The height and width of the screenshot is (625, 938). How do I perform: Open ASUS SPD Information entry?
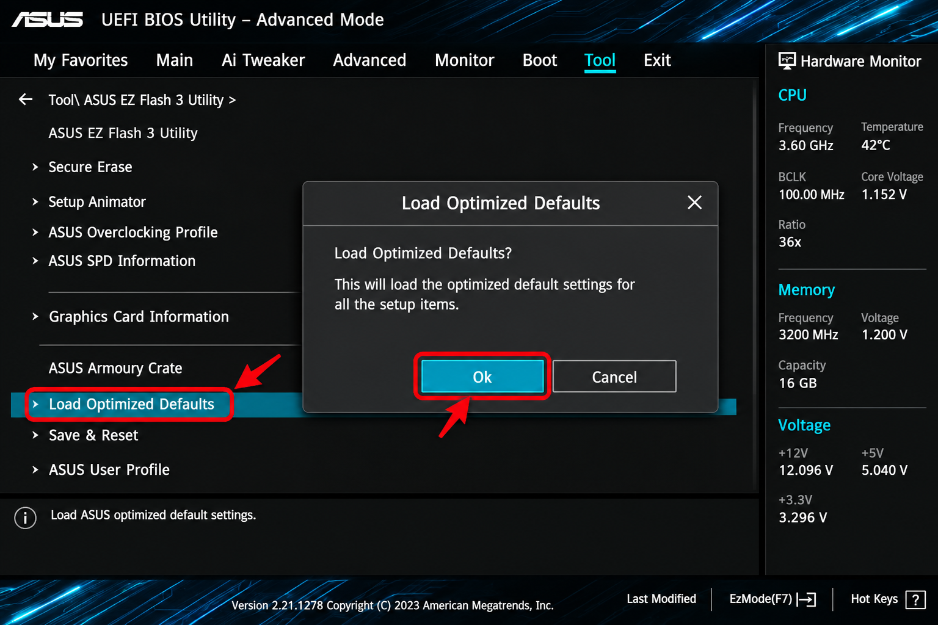(x=122, y=261)
